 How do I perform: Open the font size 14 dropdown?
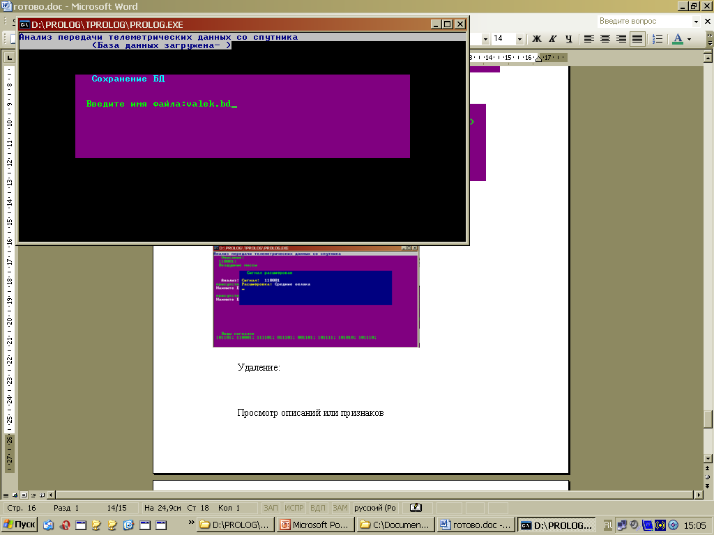coord(519,39)
